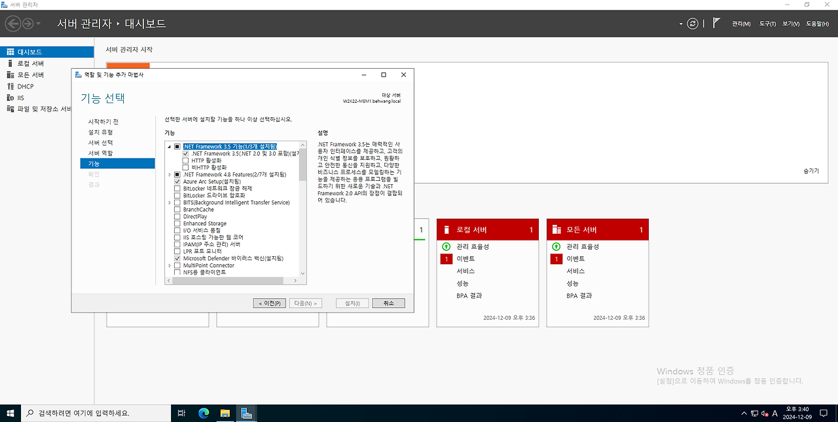838x422 pixels.
Task: Go to the 시작하기 전 wizard step
Action: click(x=103, y=121)
